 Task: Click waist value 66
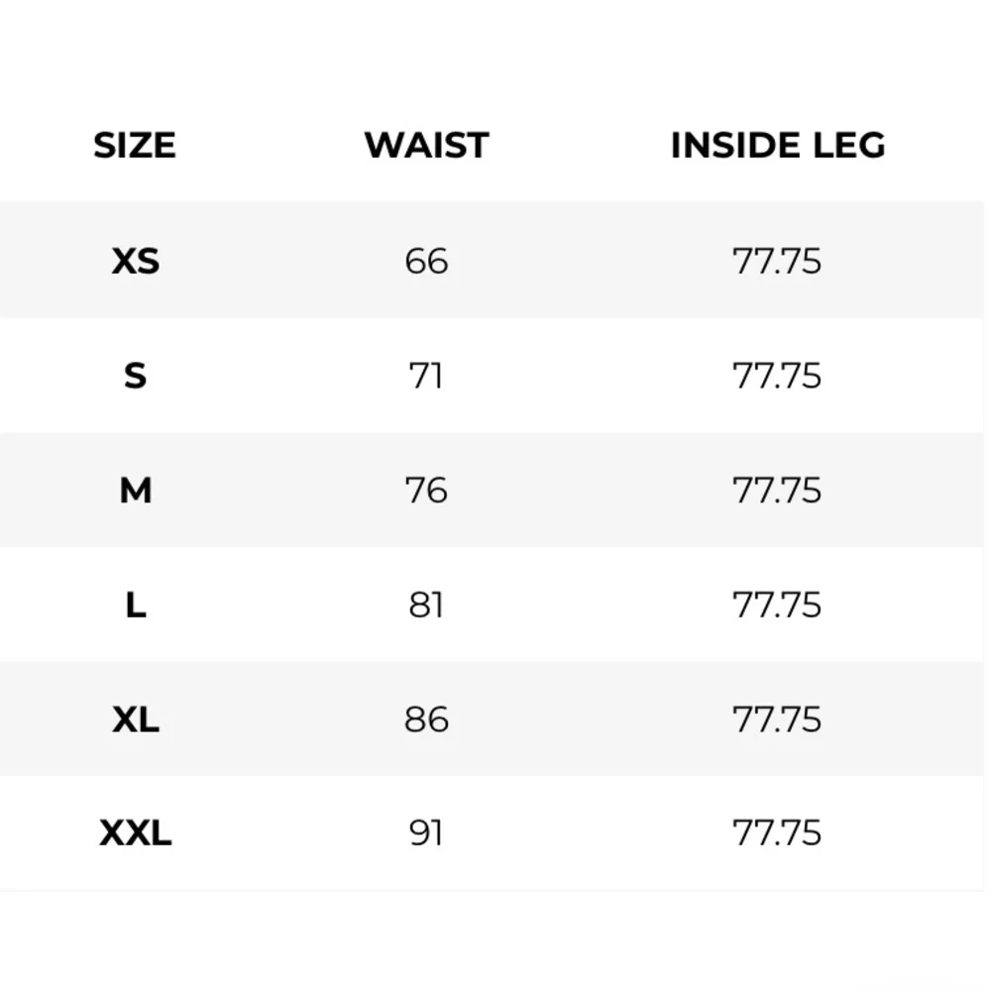pos(426,262)
